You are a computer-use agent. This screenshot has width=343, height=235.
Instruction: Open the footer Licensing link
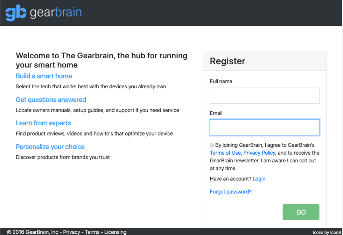[115, 232]
